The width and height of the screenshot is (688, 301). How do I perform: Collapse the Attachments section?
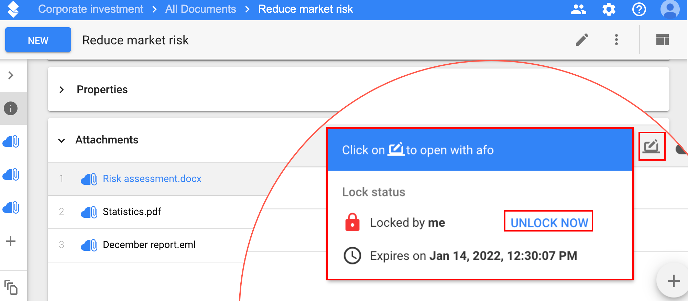62,140
